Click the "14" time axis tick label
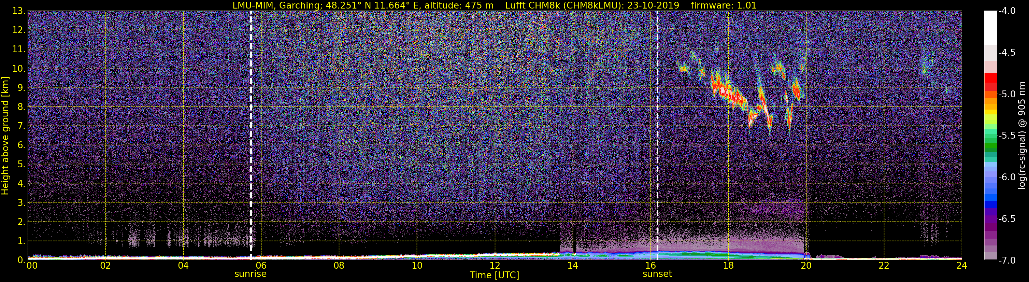Screen dimensions: 1029x282 [x=573, y=266]
